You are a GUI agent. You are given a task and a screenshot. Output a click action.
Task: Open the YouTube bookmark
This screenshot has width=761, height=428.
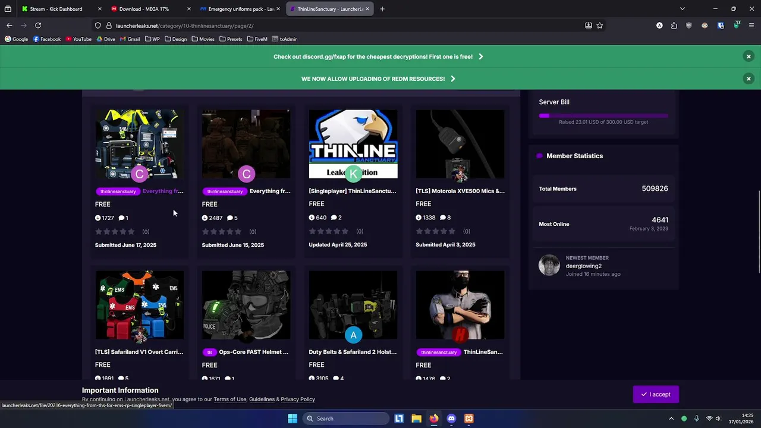pyautogui.click(x=78, y=39)
